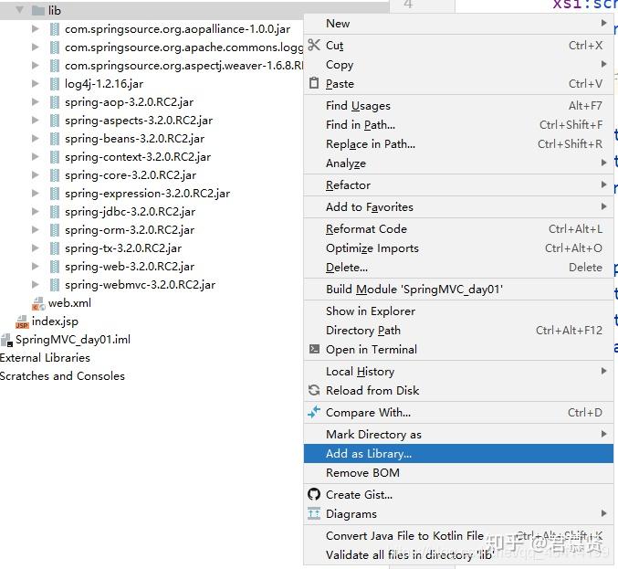Image resolution: width=618 pixels, height=569 pixels.
Task: Click Scratches and Consoles node
Action: (x=62, y=376)
